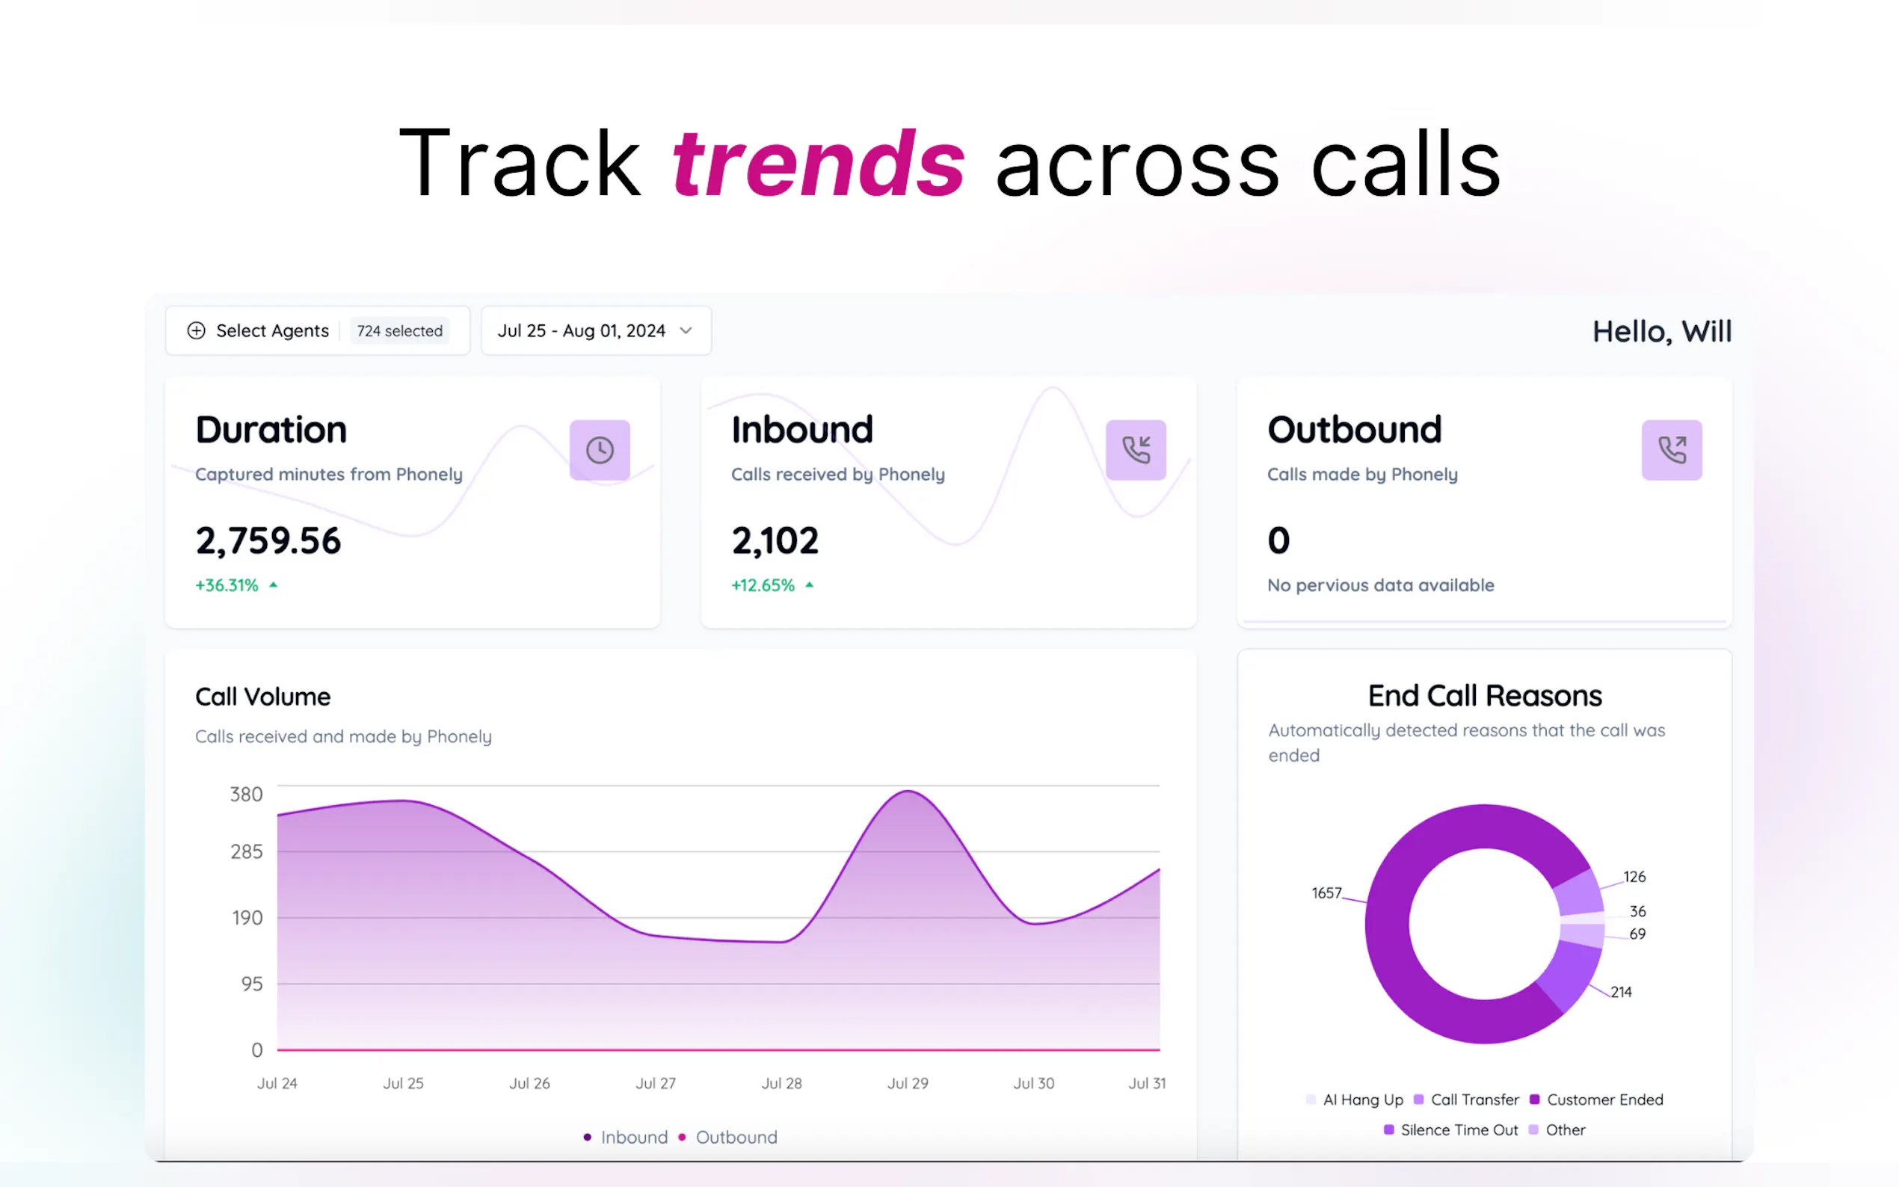Open the Select Agents picker

click(x=271, y=330)
